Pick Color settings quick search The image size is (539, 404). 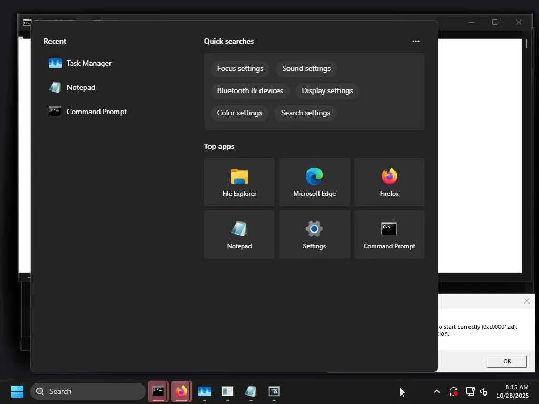pyautogui.click(x=239, y=113)
